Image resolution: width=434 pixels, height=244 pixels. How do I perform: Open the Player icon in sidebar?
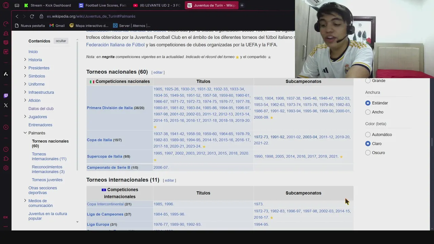pos(6,127)
